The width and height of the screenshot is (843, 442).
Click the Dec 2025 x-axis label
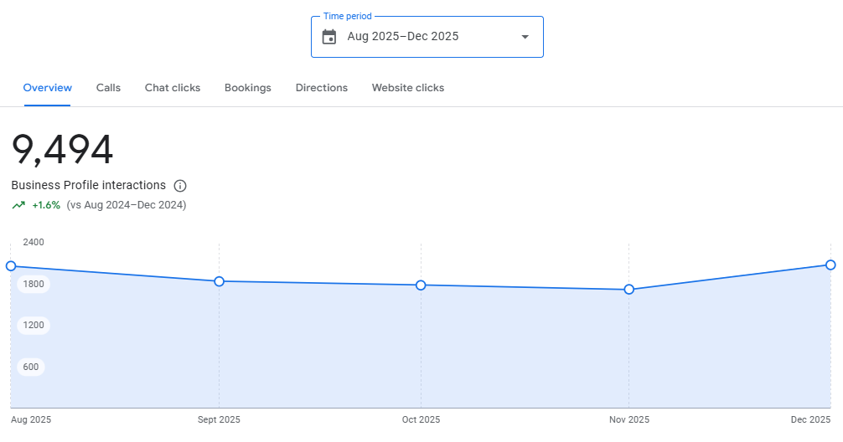pyautogui.click(x=811, y=419)
